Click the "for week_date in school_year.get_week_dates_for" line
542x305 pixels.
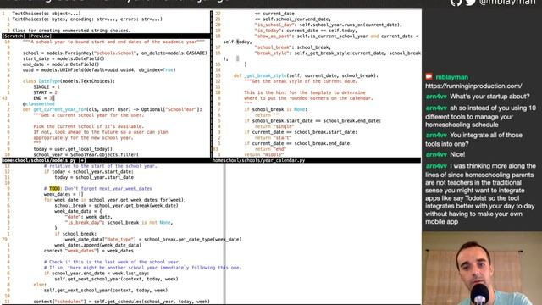pos(115,200)
